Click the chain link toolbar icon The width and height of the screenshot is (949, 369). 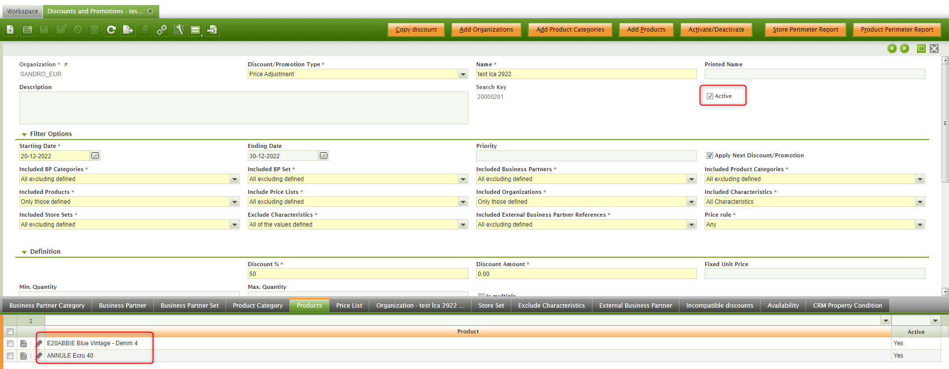click(x=162, y=30)
